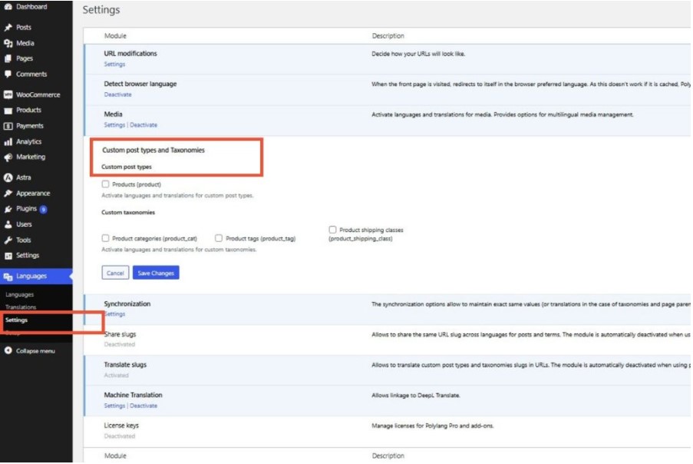Open Media library icon in sidebar
The height and width of the screenshot is (464, 693).
click(x=8, y=43)
